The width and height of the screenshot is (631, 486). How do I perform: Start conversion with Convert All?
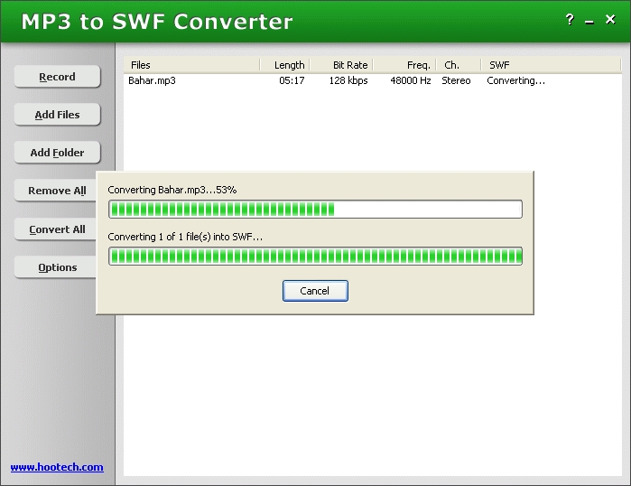tap(57, 229)
